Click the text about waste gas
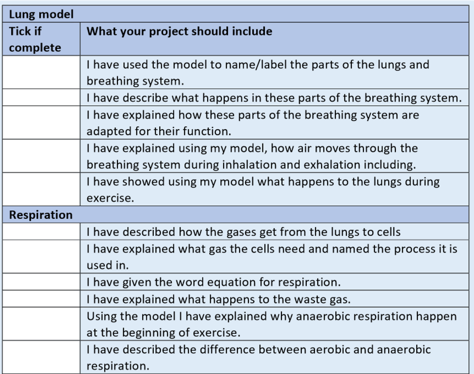This screenshot has width=474, height=374. (218, 299)
